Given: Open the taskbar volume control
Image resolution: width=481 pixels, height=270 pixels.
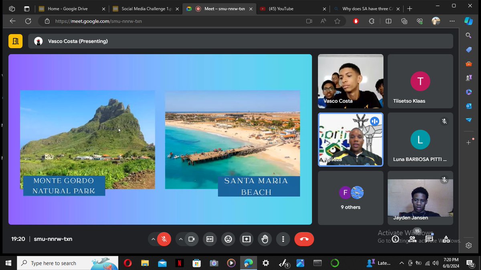Looking at the screenshot, I should (436, 263).
